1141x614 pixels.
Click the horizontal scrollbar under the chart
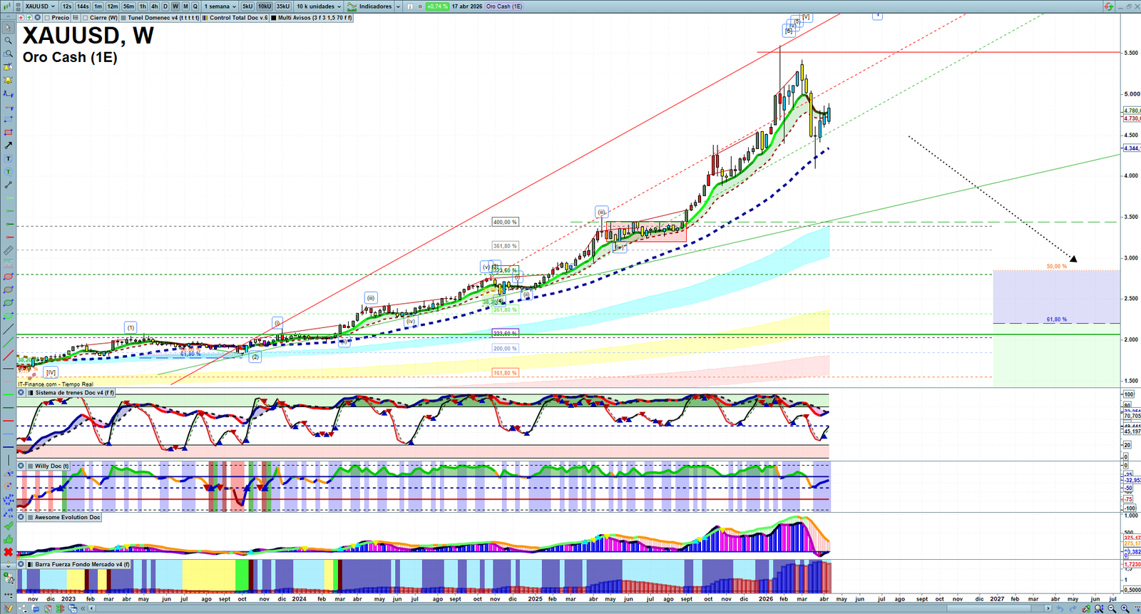tap(570, 608)
